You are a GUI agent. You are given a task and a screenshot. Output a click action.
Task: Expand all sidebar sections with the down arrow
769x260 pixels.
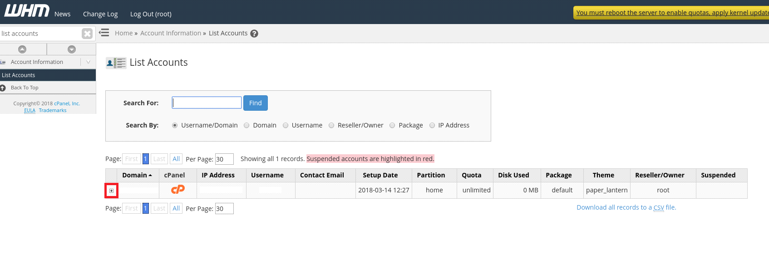(72, 49)
